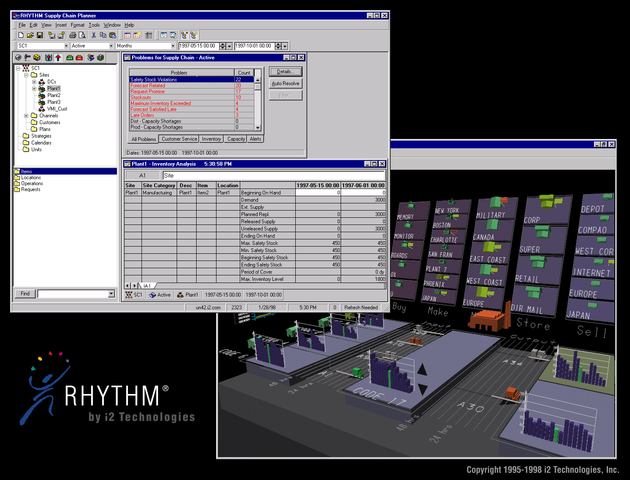Open the Months time-unit dropdown
This screenshot has height=480, width=630.
(x=173, y=46)
